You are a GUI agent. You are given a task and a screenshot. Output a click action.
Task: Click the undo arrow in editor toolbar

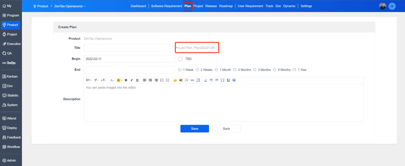[x=211, y=80]
